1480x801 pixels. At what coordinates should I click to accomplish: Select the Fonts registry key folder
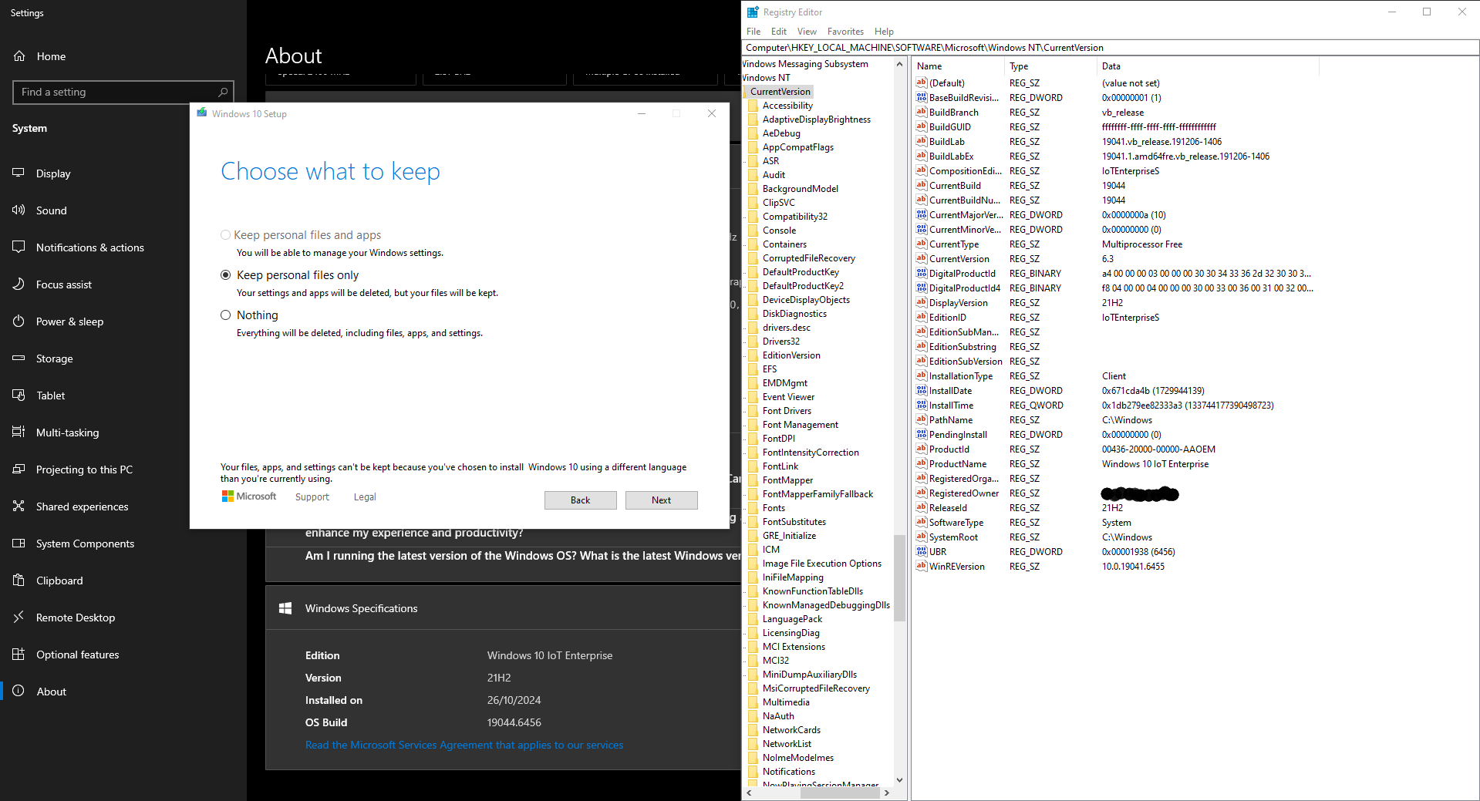pos(774,508)
